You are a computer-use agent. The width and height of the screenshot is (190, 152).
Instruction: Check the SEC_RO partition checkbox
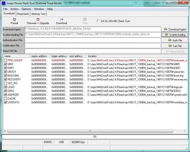(x=5, y=83)
